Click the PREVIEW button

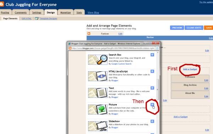pos(177,28)
